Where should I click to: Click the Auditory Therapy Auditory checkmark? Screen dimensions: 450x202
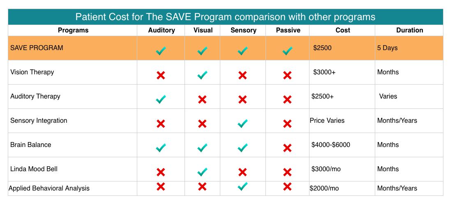point(161,99)
